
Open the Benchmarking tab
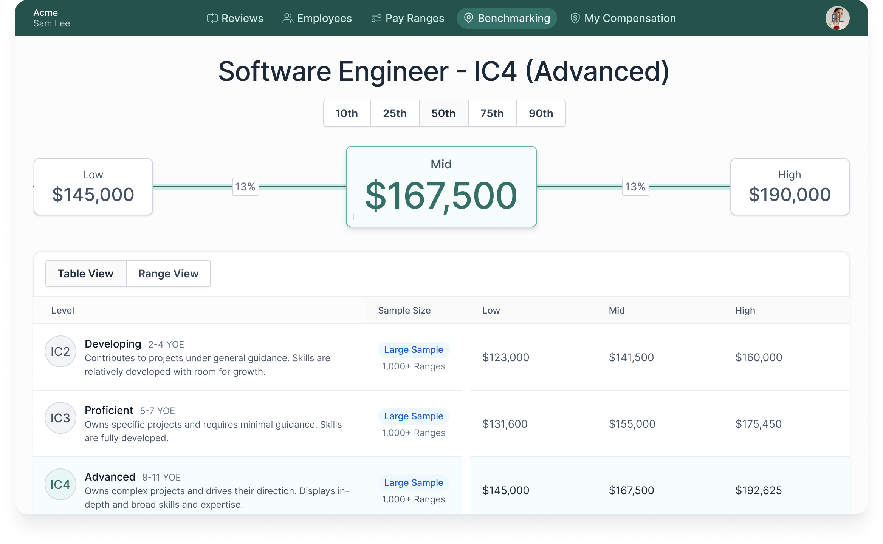(507, 18)
